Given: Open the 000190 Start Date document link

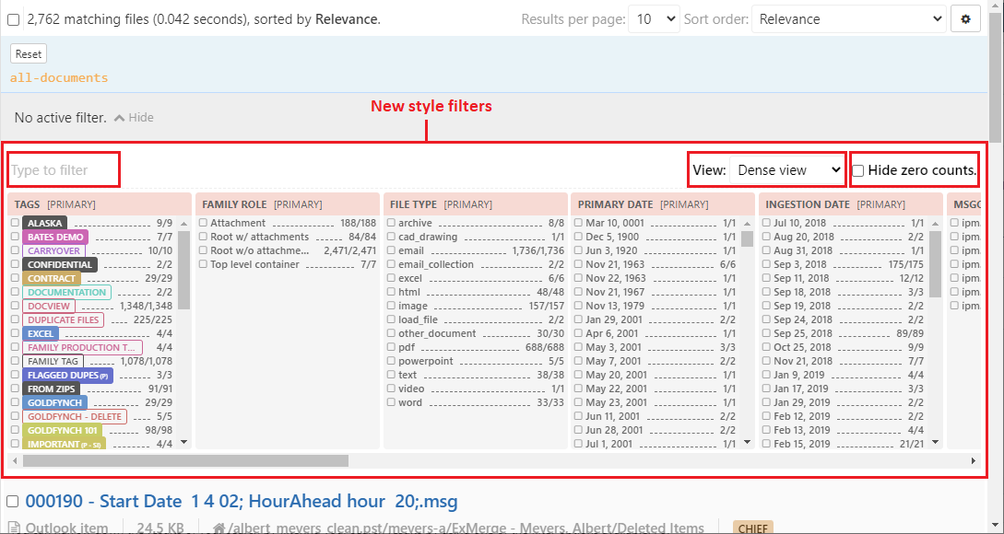Looking at the screenshot, I should (241, 502).
